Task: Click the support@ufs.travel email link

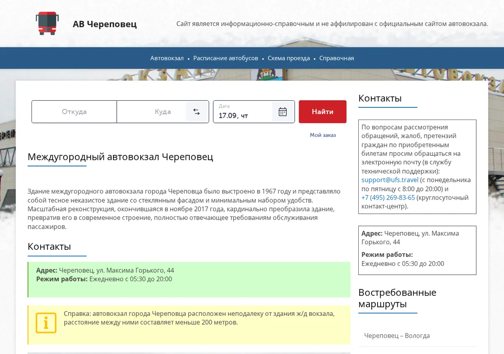Action: [390, 180]
